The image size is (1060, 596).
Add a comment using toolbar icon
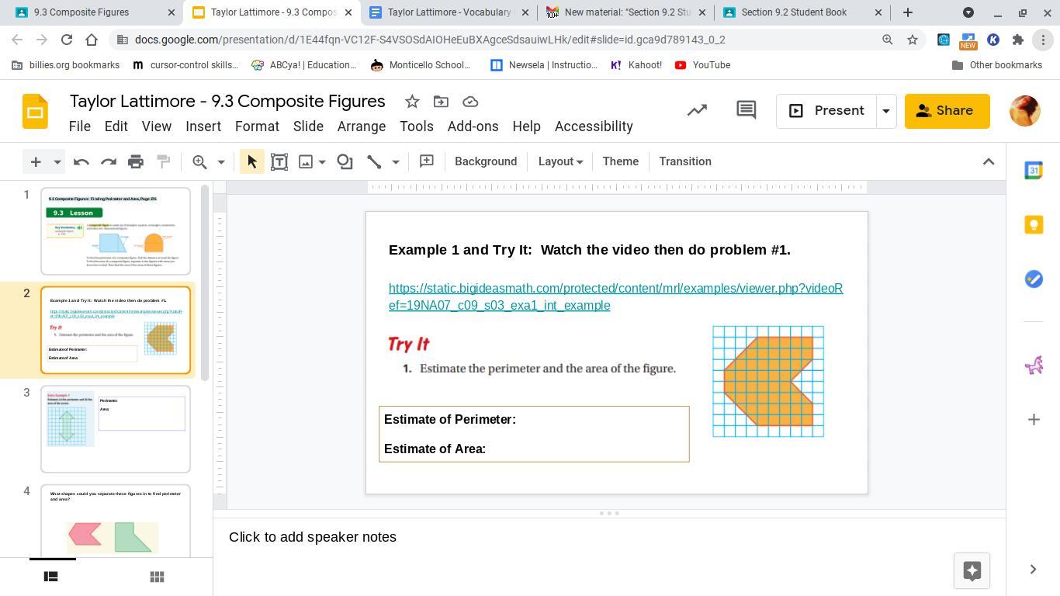click(x=426, y=161)
